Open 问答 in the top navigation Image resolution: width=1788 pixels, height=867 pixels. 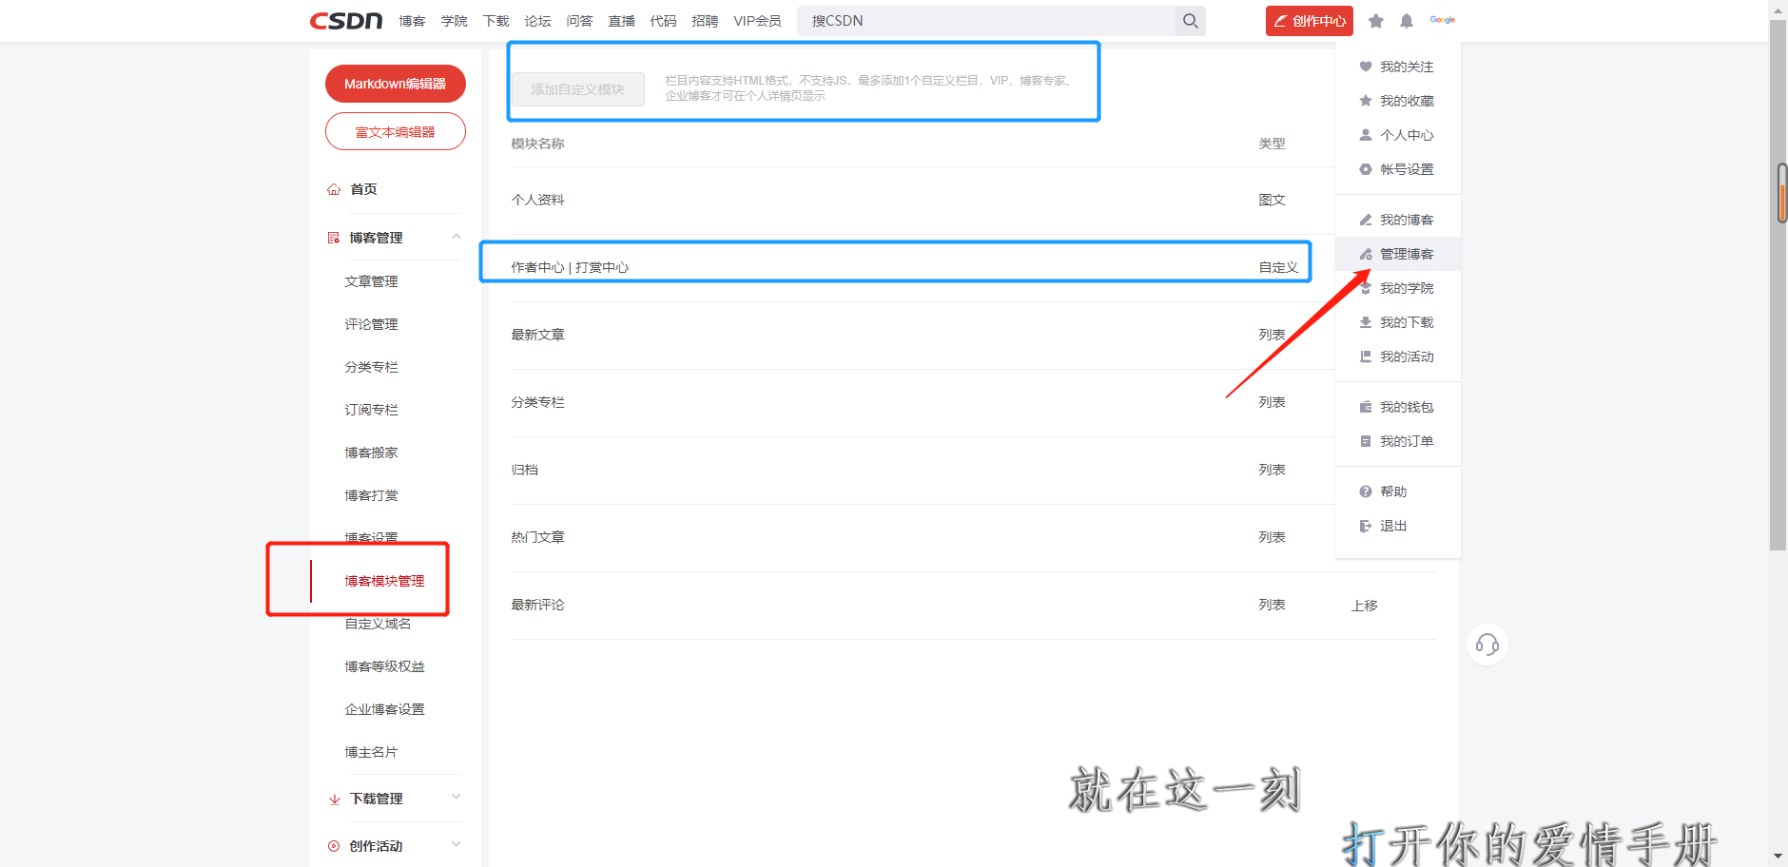pos(579,21)
